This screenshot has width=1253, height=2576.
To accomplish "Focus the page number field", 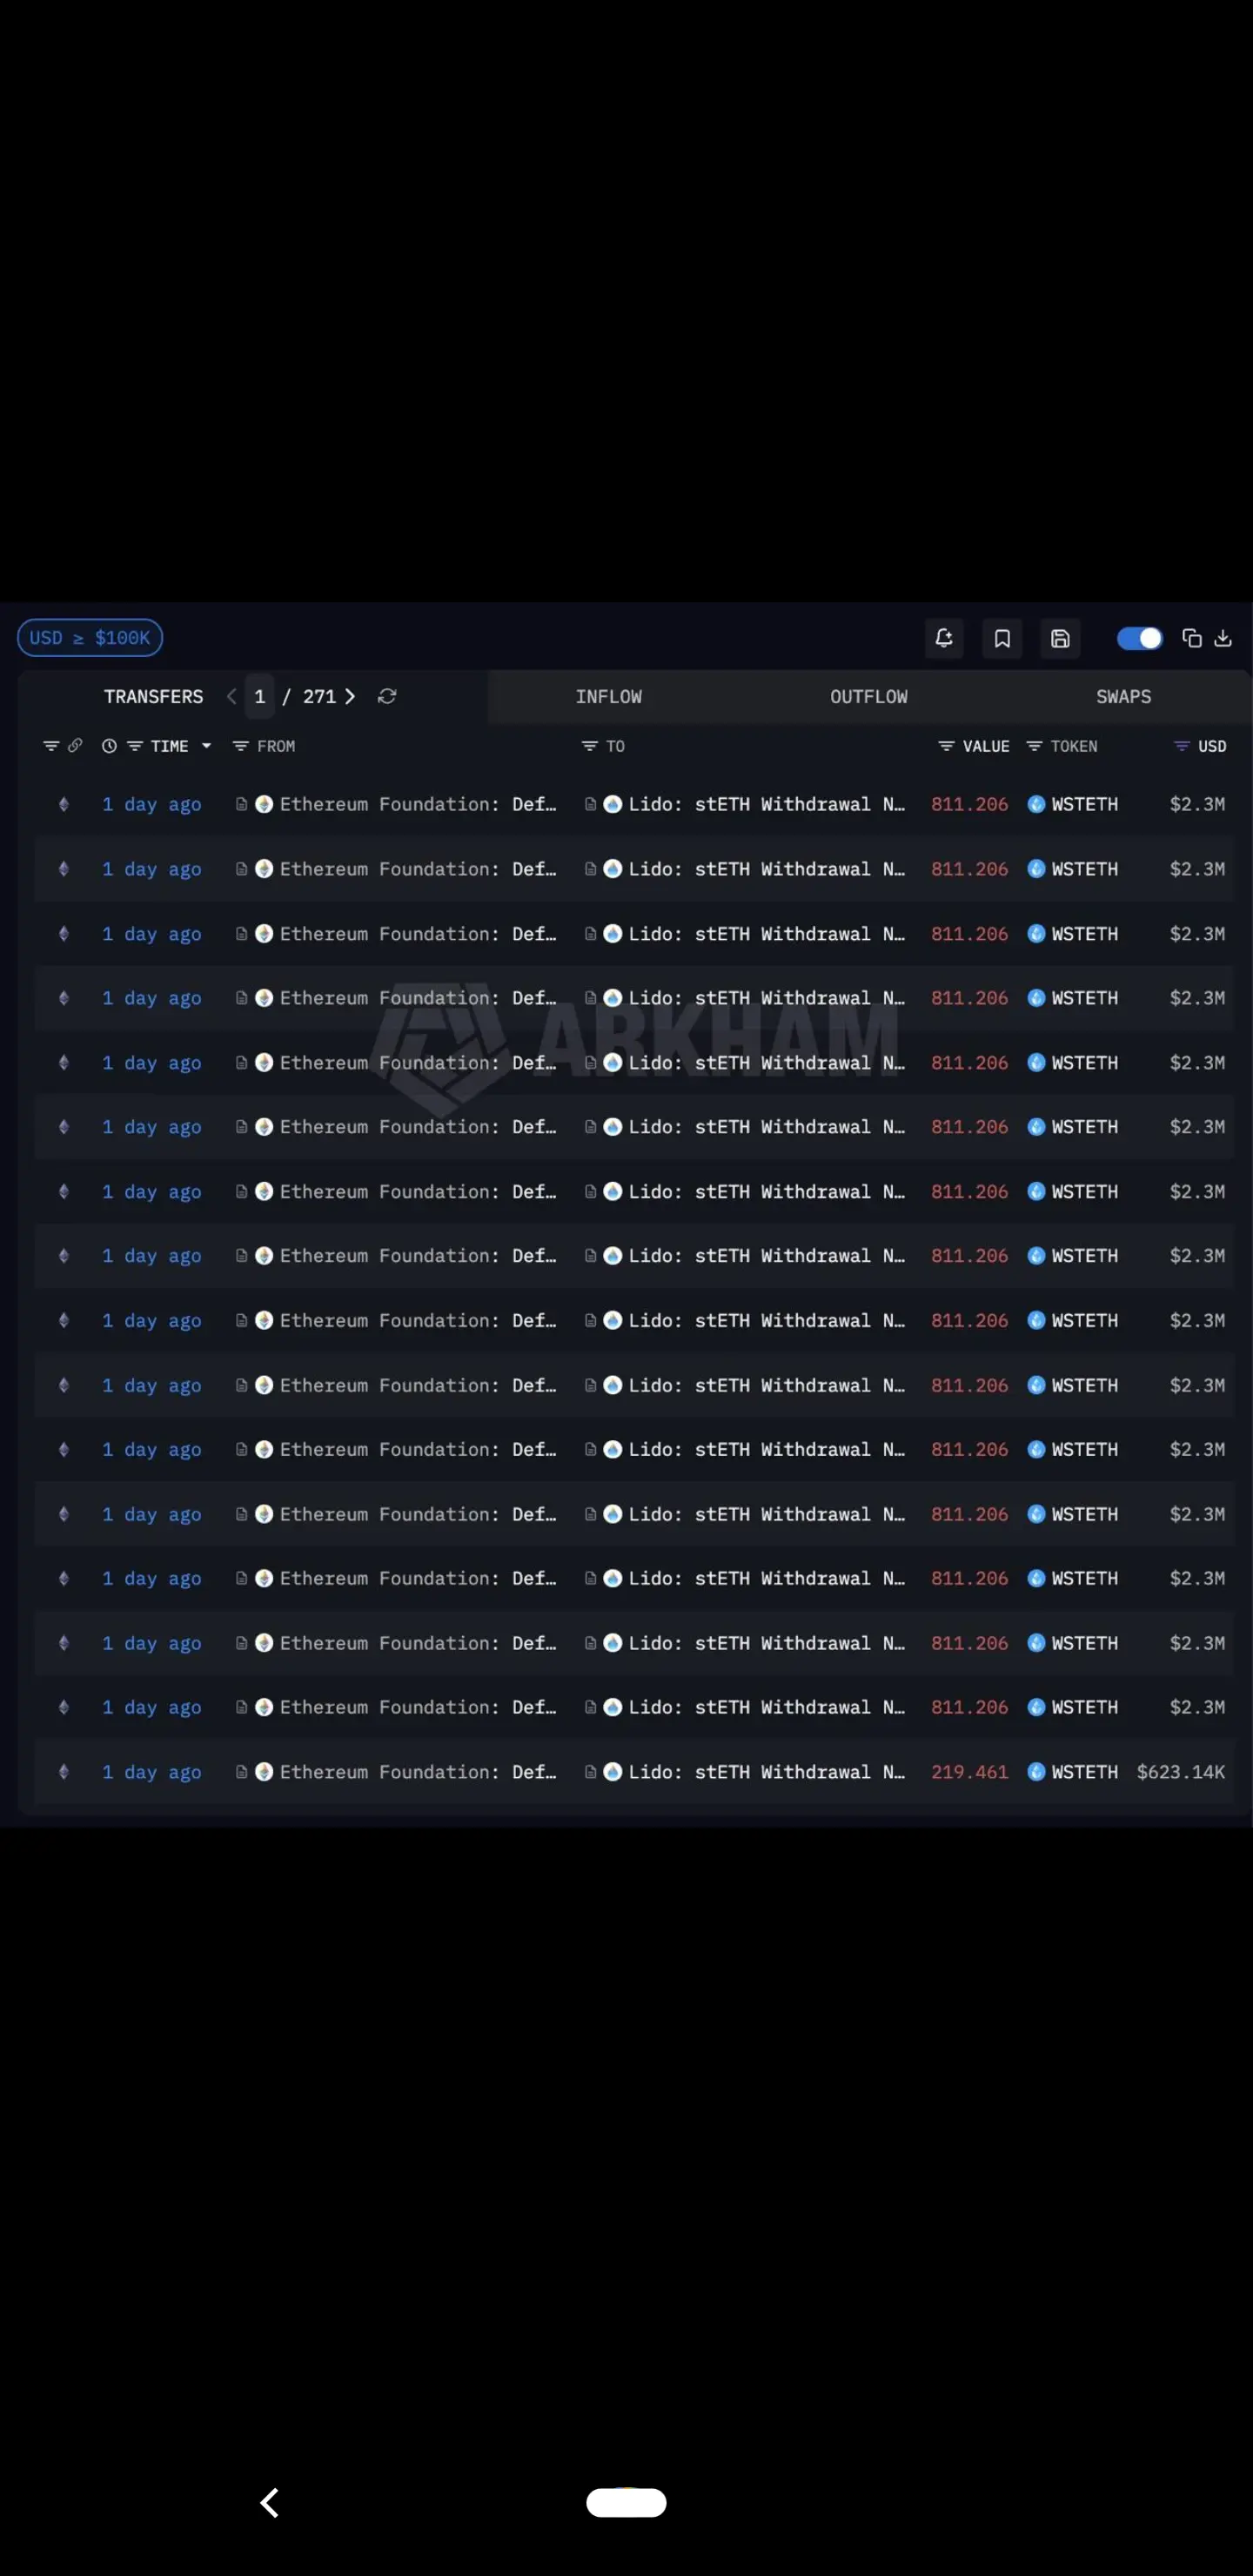I will (260, 696).
